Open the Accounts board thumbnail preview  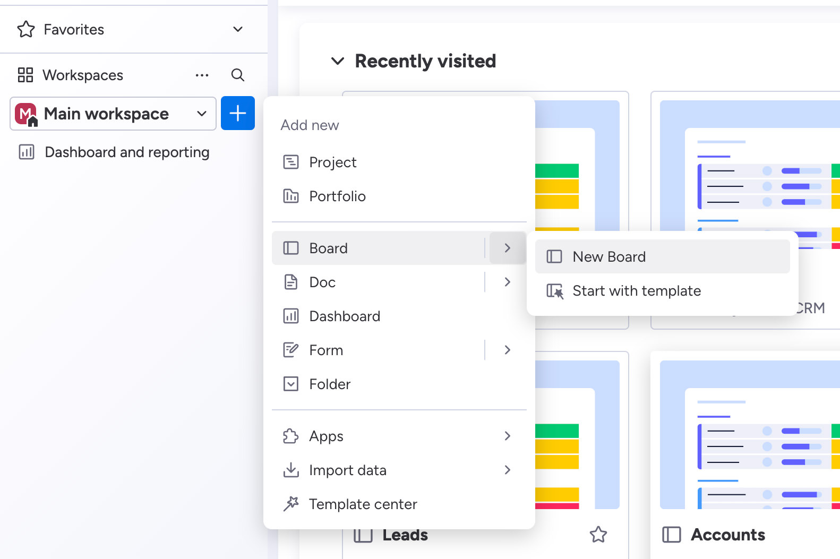click(x=750, y=435)
